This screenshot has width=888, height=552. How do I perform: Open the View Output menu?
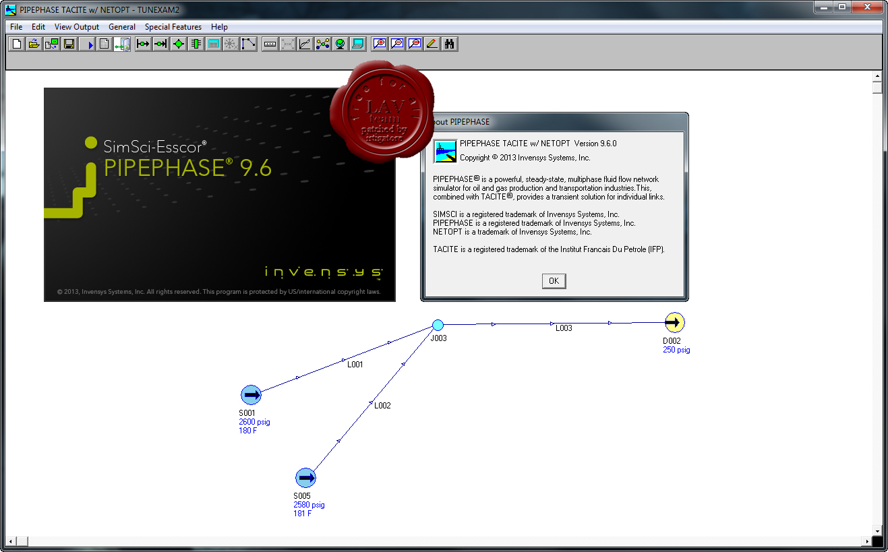click(x=77, y=27)
